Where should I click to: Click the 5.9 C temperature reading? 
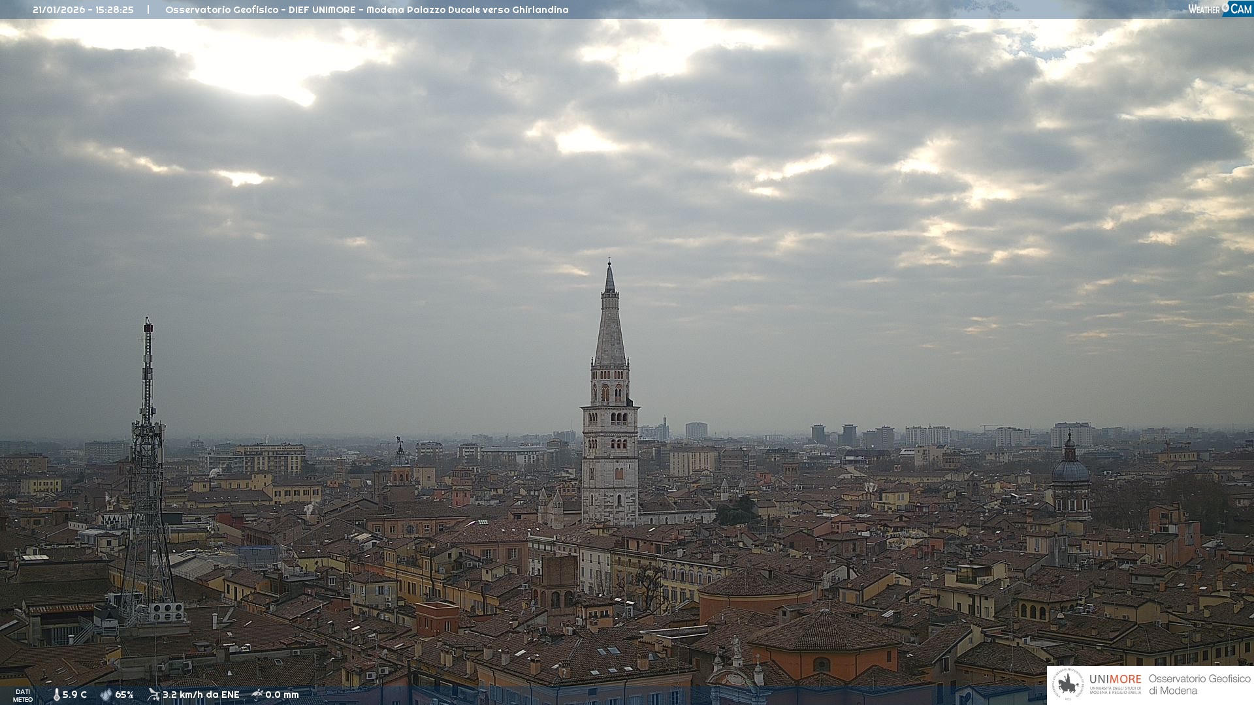74,695
